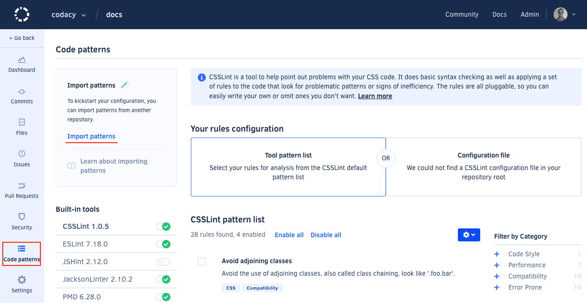Viewport: 587px width, 303px height.
Task: Click Enable all rules
Action: pos(289,235)
